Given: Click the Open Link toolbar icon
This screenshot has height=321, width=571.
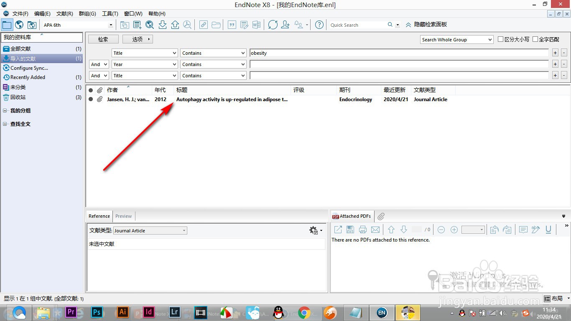Looking at the screenshot, I should click(203, 25).
